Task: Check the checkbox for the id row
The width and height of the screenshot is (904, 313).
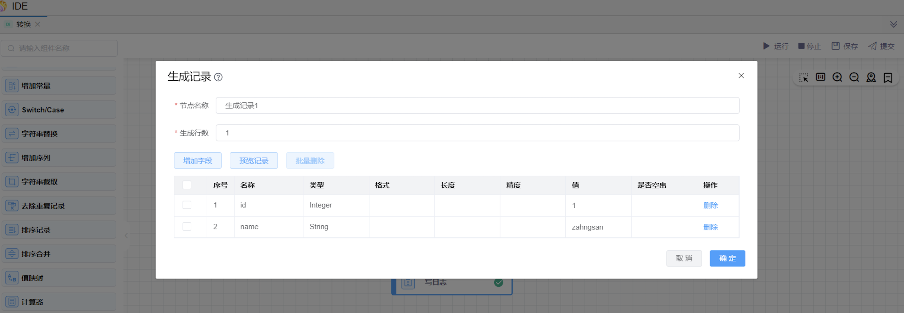Action: coord(187,205)
